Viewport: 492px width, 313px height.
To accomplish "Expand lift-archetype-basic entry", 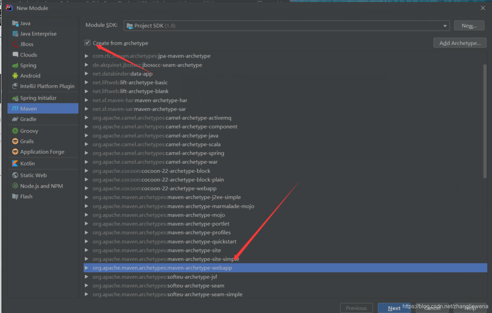I will (x=86, y=82).
